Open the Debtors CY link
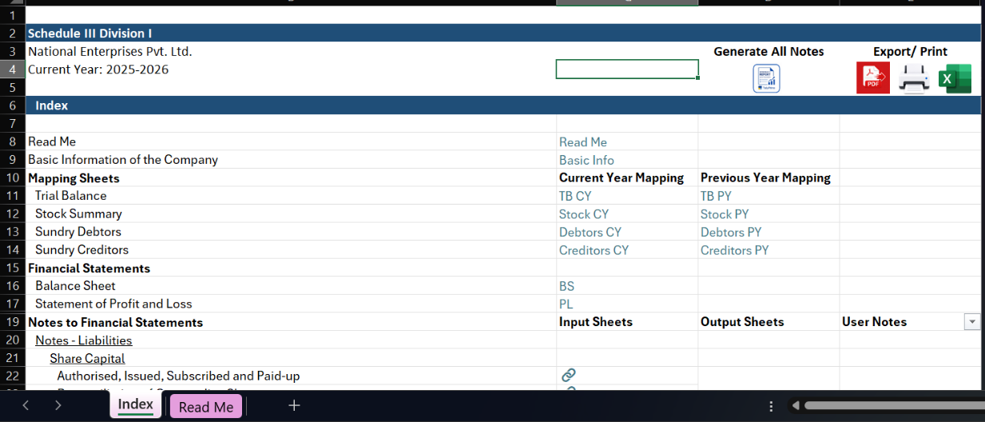 (x=590, y=232)
